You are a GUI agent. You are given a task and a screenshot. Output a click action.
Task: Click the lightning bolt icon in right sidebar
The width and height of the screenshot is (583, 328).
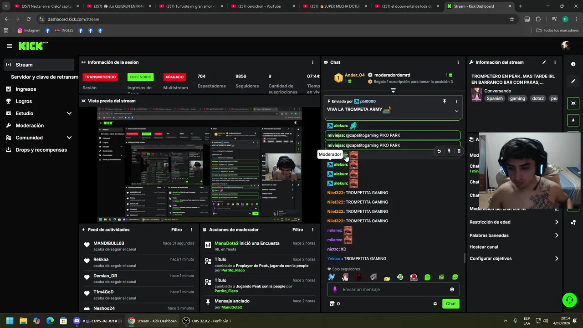[573, 120]
